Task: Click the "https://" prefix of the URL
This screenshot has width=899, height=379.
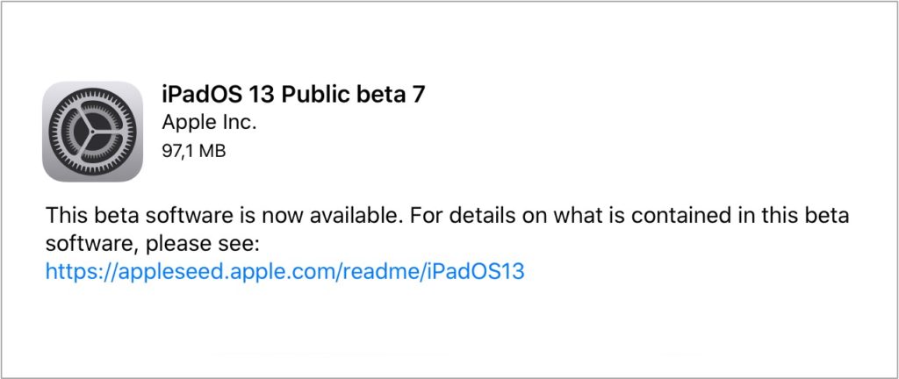Action: (x=76, y=271)
